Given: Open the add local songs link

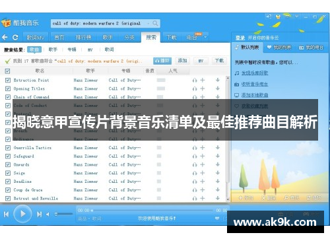Looking at the screenshot, I should tap(255, 95).
